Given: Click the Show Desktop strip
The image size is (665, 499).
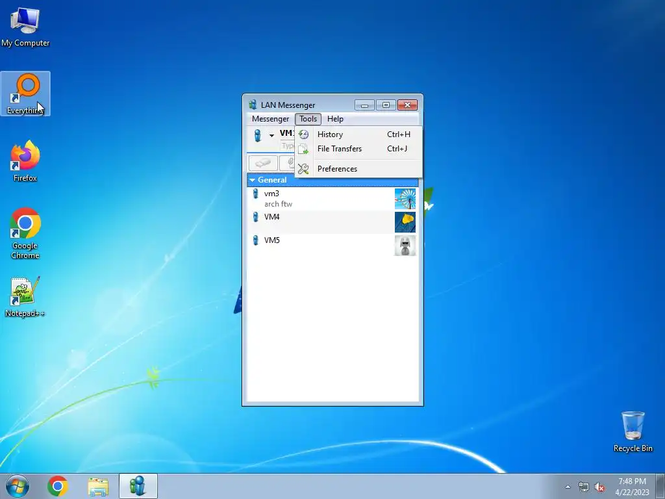Looking at the screenshot, I should (x=660, y=486).
